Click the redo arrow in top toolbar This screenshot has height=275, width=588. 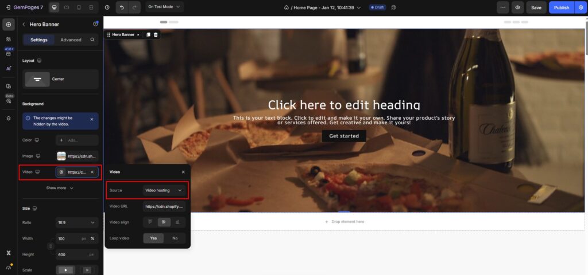click(134, 7)
